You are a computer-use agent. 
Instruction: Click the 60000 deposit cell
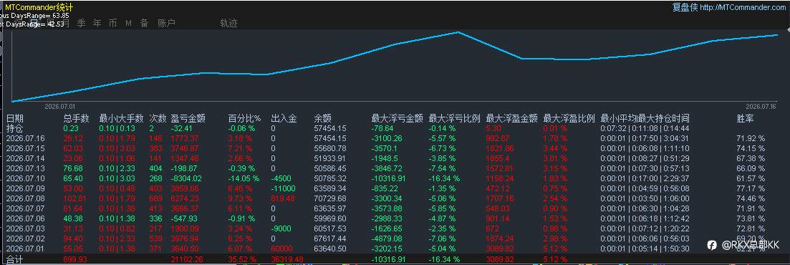[281, 248]
